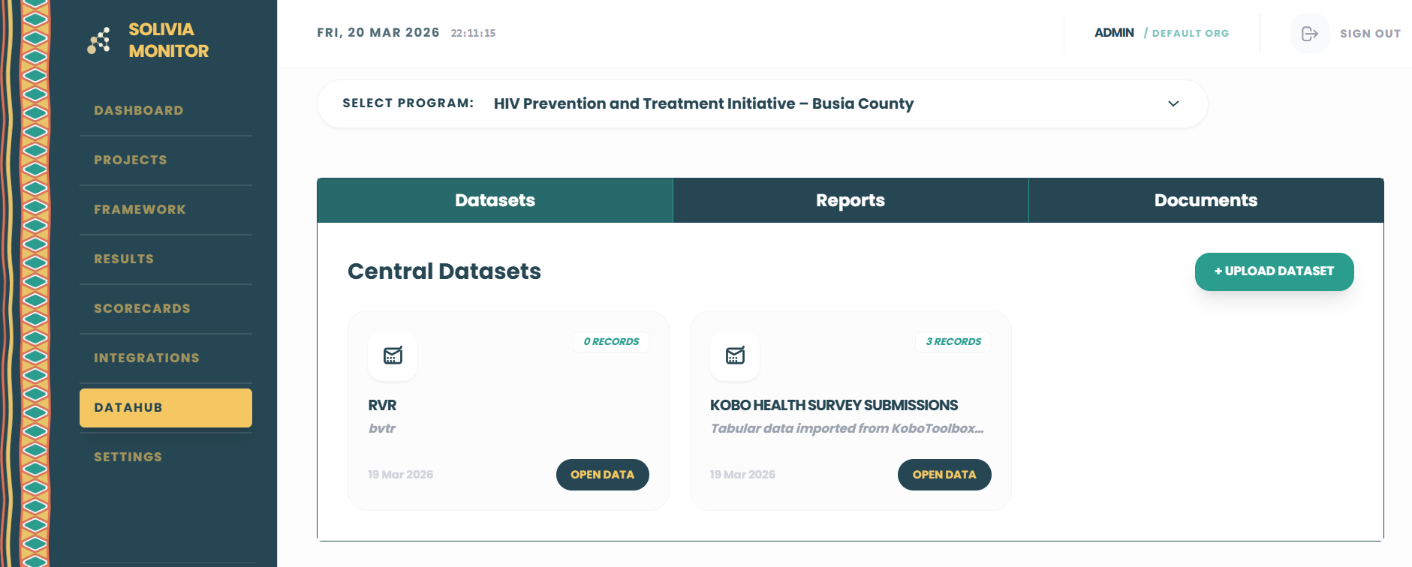This screenshot has width=1412, height=567.
Task: Open the Select Program dropdown field
Action: [762, 103]
